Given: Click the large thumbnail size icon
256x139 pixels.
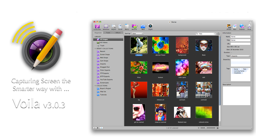Looking at the screenshot, I should click(x=218, y=128).
